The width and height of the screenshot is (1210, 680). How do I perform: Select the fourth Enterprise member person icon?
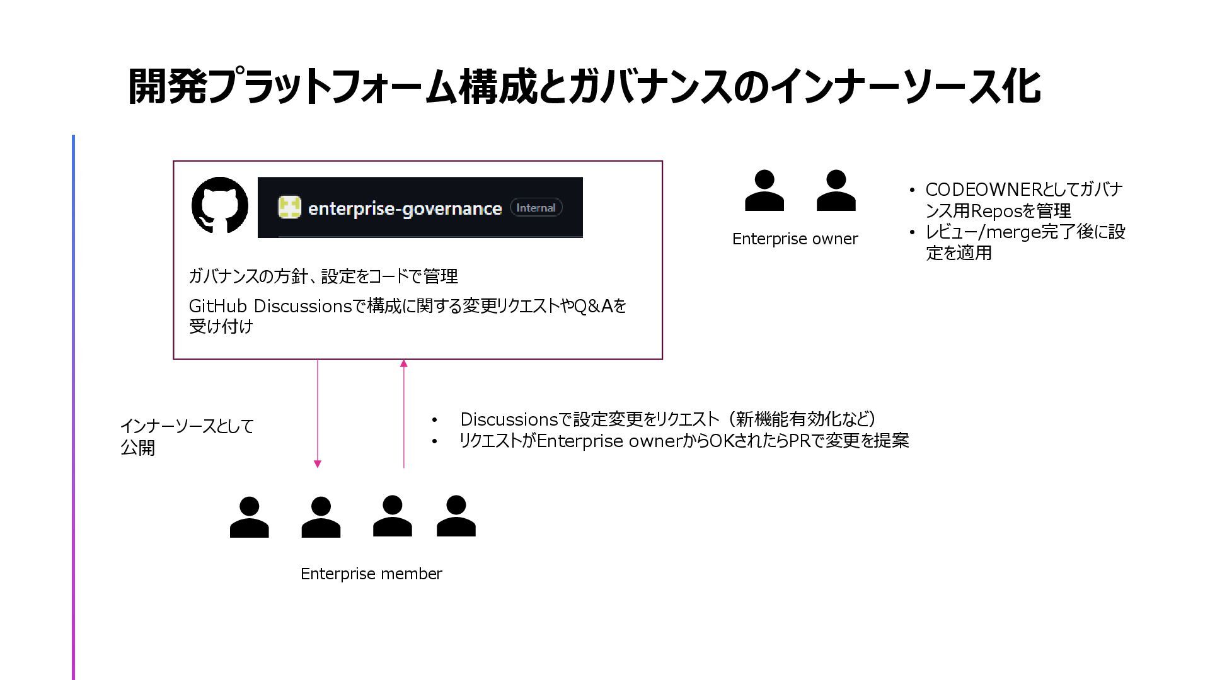tap(456, 516)
